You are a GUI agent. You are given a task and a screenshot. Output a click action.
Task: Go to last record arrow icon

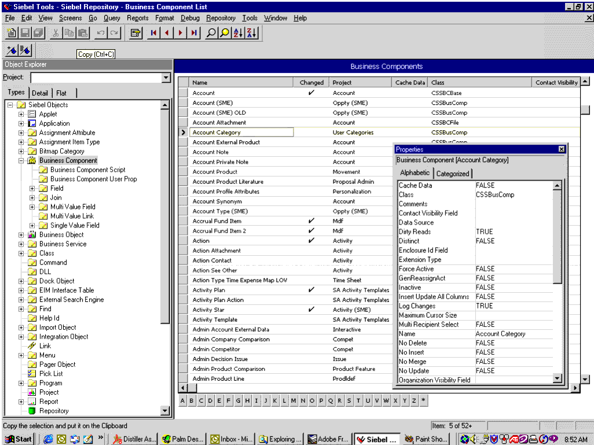[x=194, y=34]
